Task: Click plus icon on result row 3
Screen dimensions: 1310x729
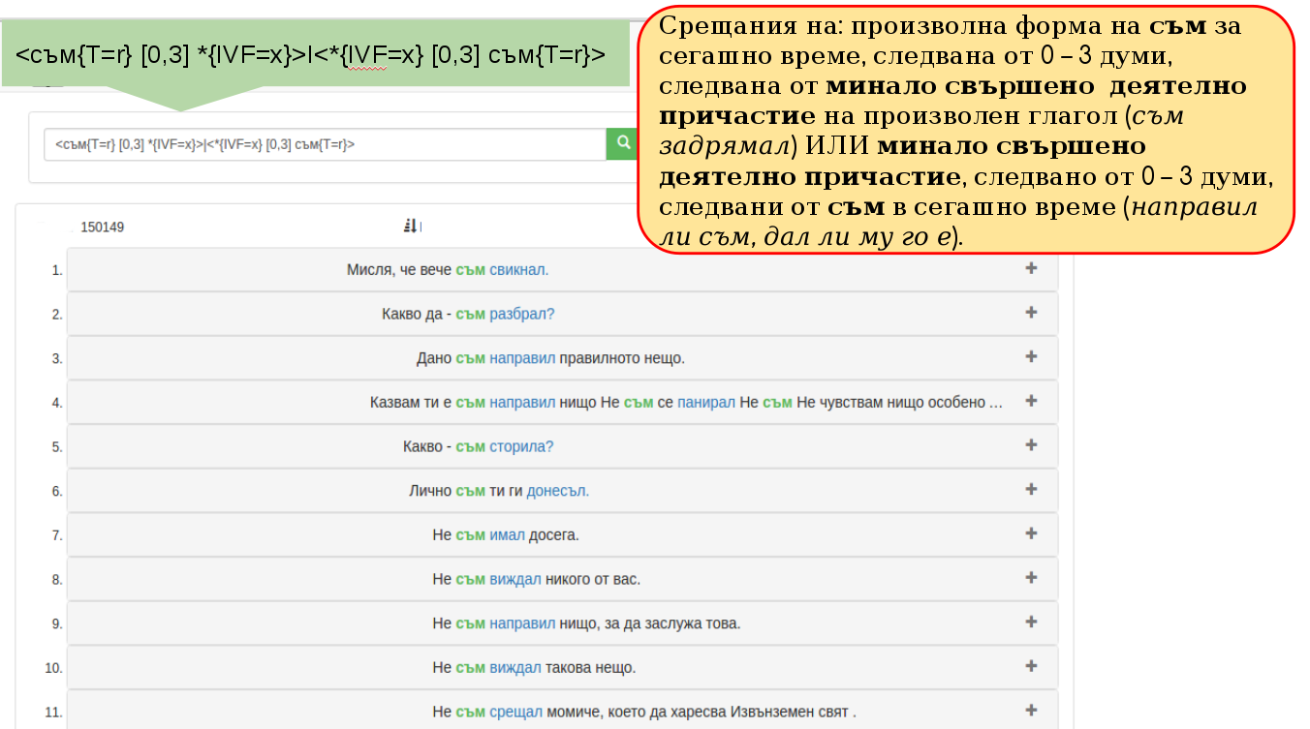Action: (1031, 357)
